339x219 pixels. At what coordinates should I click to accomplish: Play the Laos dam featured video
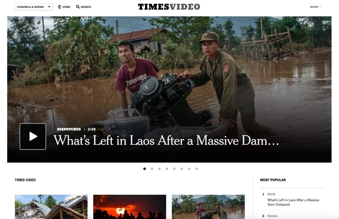pyautogui.click(x=33, y=136)
